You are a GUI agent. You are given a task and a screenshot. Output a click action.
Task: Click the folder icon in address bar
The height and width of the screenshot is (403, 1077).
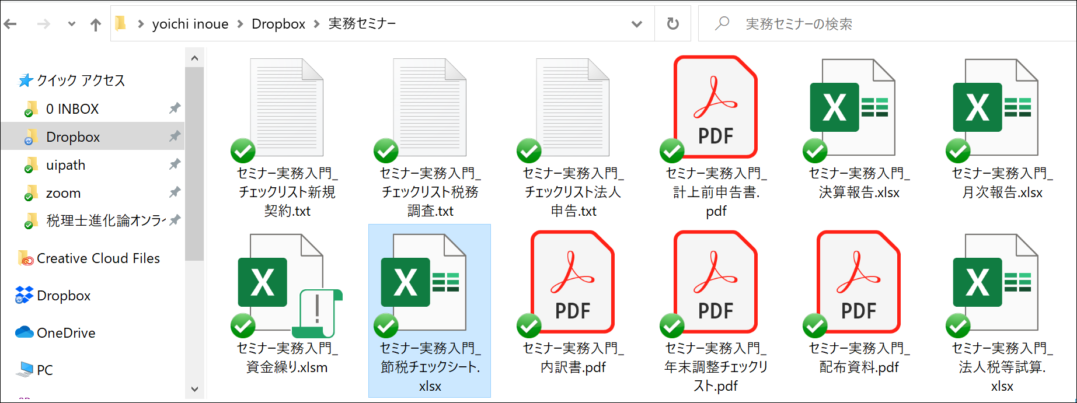[x=121, y=23]
